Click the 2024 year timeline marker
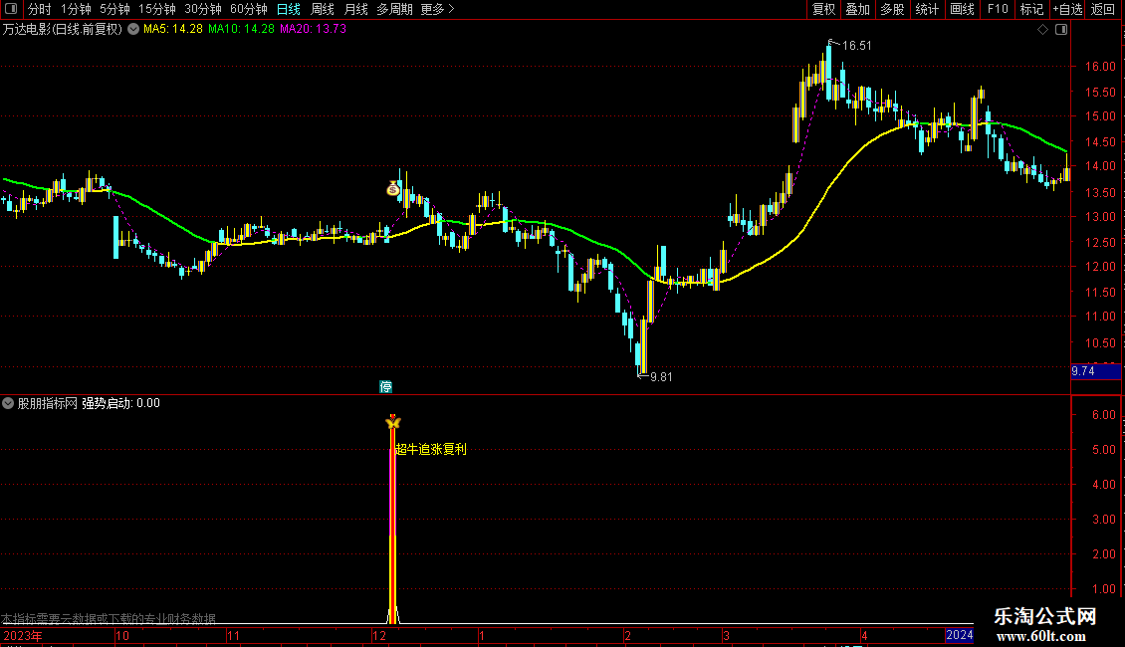The image size is (1125, 647). click(960, 635)
